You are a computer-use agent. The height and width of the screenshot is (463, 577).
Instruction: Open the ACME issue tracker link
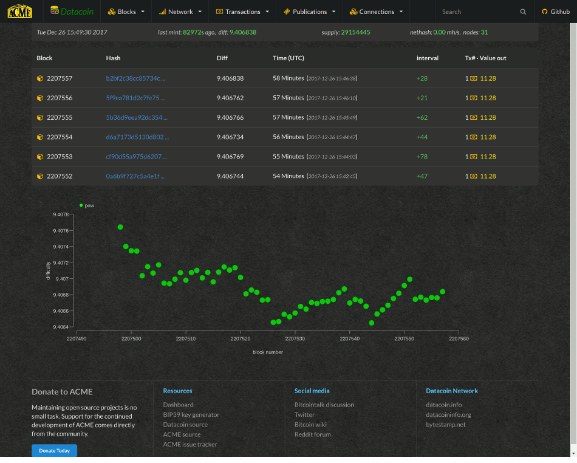point(190,445)
